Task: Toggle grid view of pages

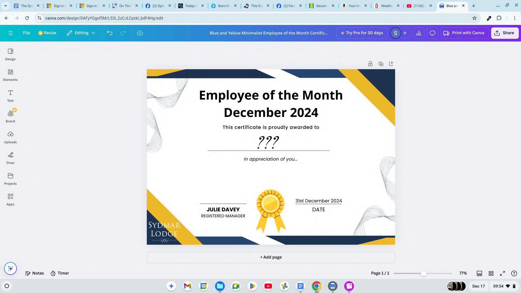Action: pos(491,273)
